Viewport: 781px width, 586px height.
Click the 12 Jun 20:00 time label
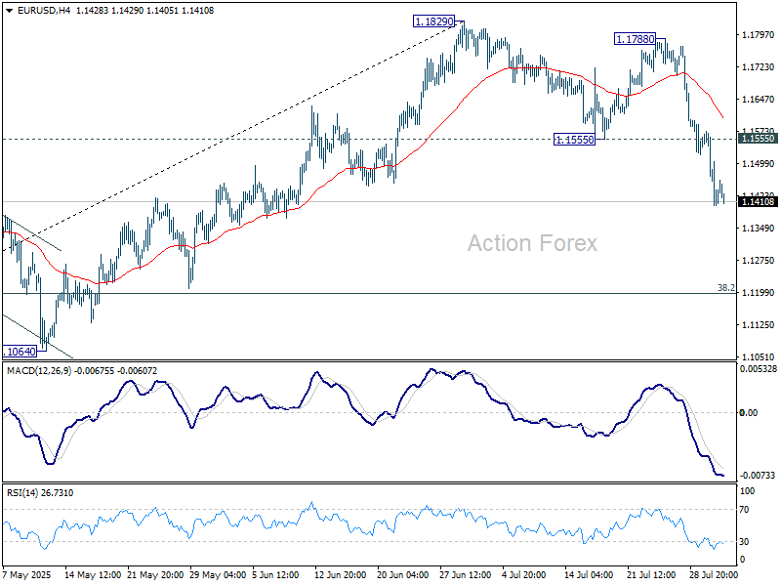coord(340,576)
